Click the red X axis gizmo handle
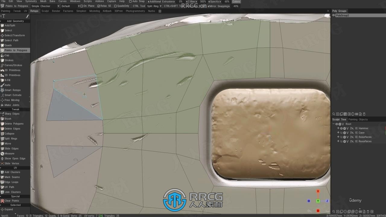 (x=318, y=191)
